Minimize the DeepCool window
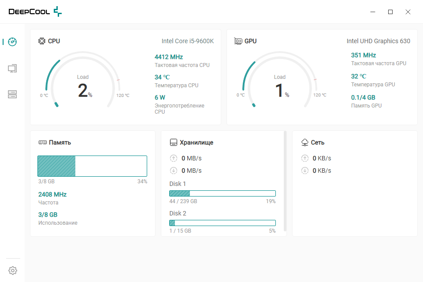 pyautogui.click(x=373, y=12)
